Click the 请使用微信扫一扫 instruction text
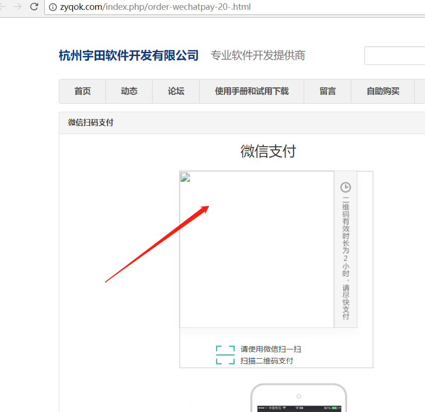The width and height of the screenshot is (425, 412). pos(271,349)
